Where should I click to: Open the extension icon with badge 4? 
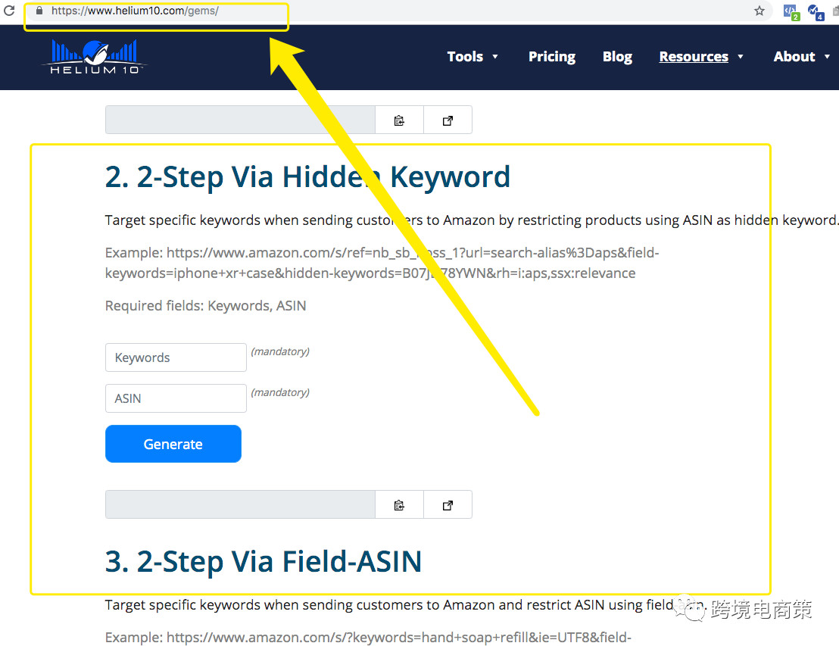(x=816, y=12)
